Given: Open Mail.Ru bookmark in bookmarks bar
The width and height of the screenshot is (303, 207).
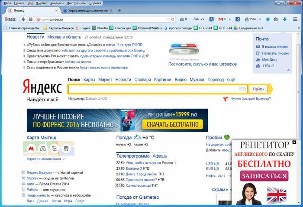Looking at the screenshot, I should (100, 28).
